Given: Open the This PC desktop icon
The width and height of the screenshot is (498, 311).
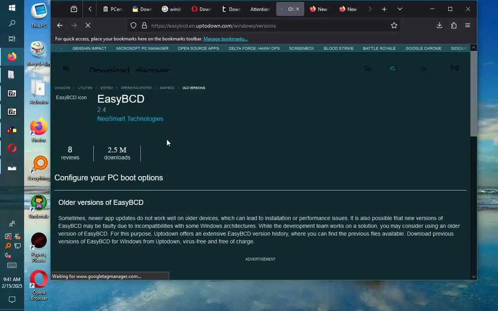Looking at the screenshot, I should pos(39,16).
